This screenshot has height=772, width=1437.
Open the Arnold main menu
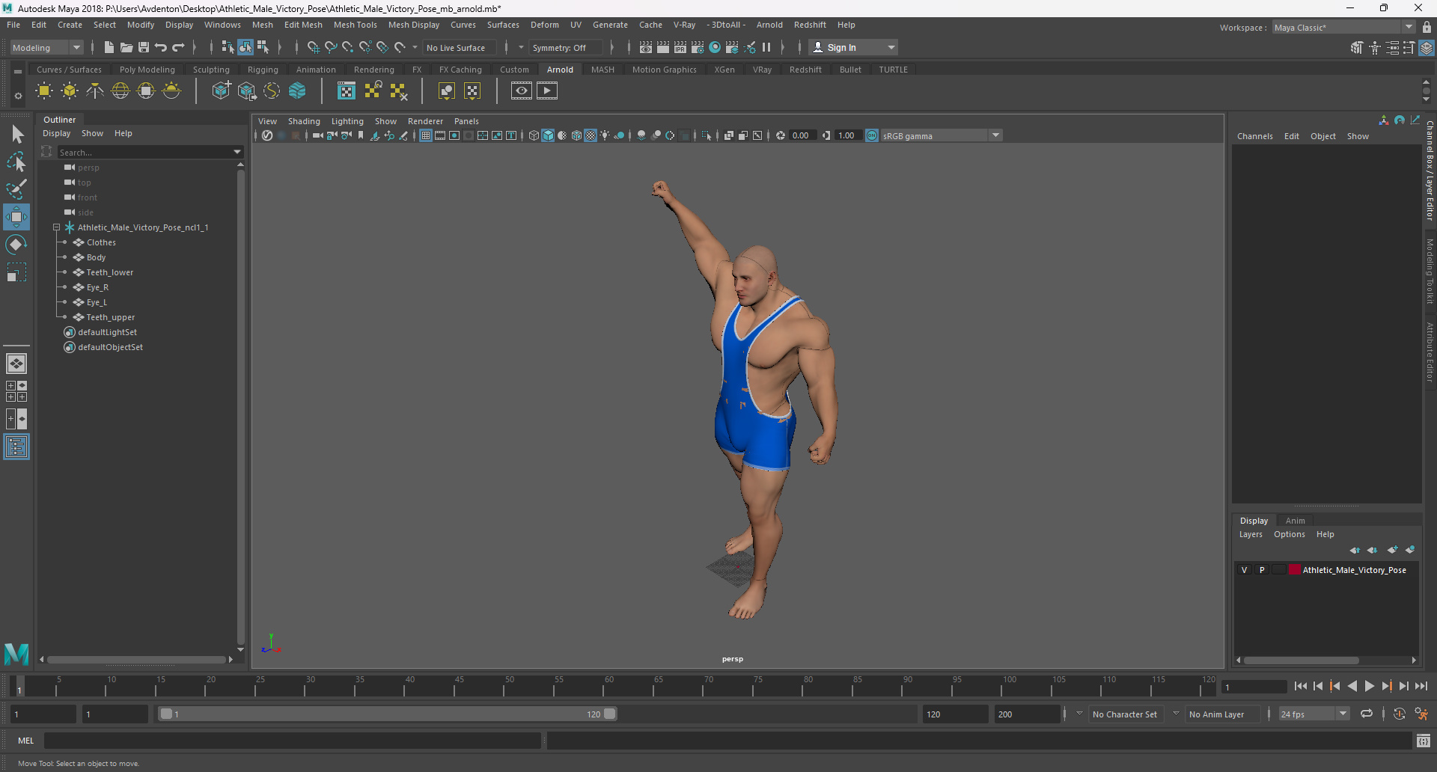pyautogui.click(x=769, y=25)
